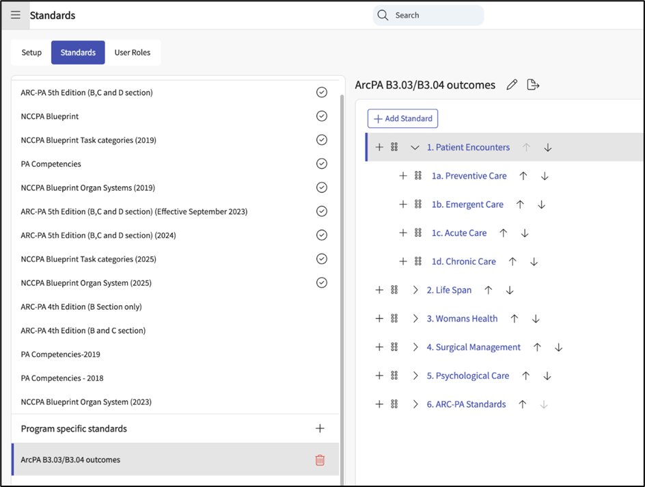Viewport: 645px width, 487px height.
Task: Toggle checkmark for NCCPA Blueprint Organ System (2025)
Action: [322, 282]
